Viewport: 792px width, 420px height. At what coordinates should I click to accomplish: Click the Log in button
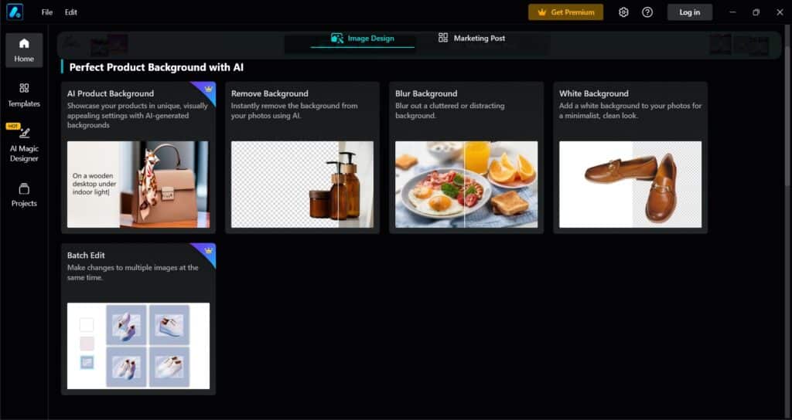[689, 12]
